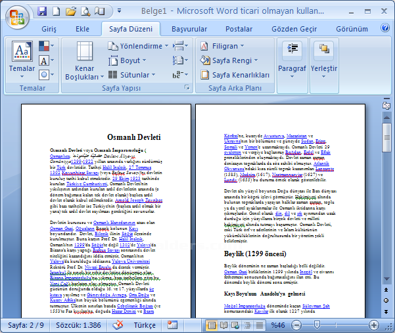This screenshot has height=333, width=395.
Task: Open page breaks dropdown icon
Action: [180, 46]
